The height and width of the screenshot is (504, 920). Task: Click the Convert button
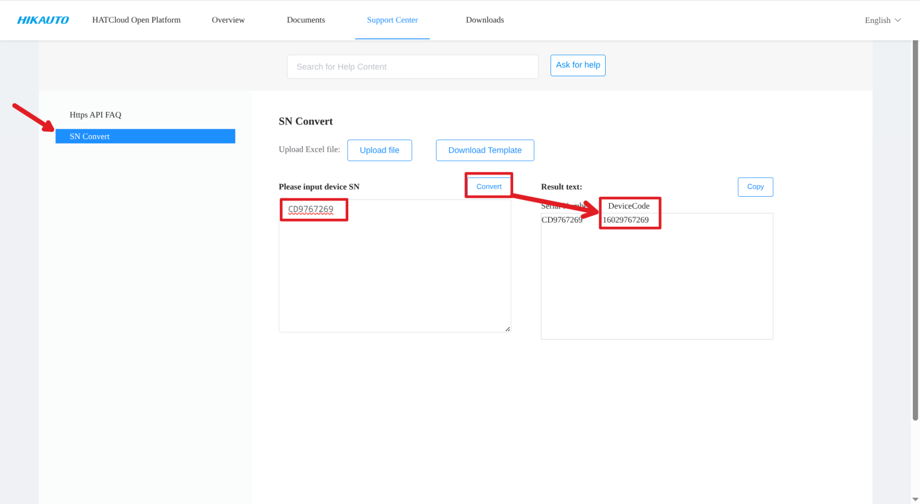(489, 187)
